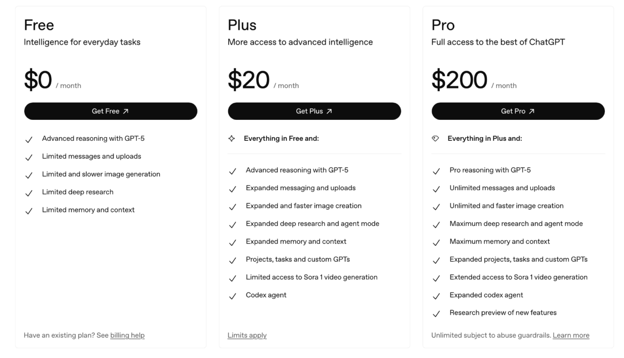
Task: Click the checkmark beside Expanded and faster image creation
Action: point(232,207)
